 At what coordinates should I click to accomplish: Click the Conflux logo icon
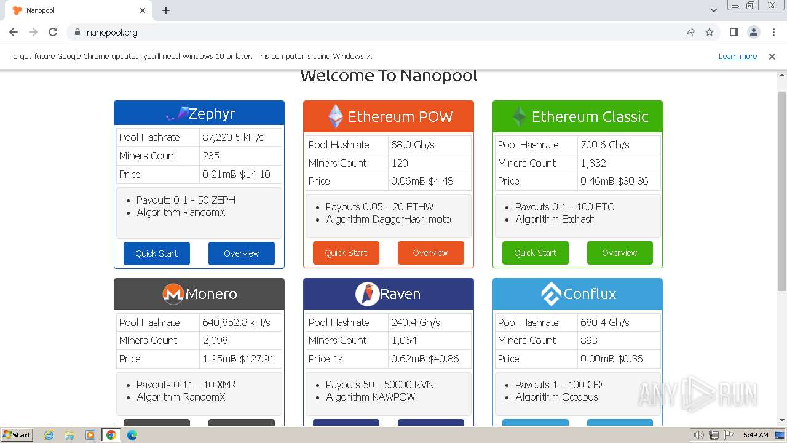click(551, 294)
